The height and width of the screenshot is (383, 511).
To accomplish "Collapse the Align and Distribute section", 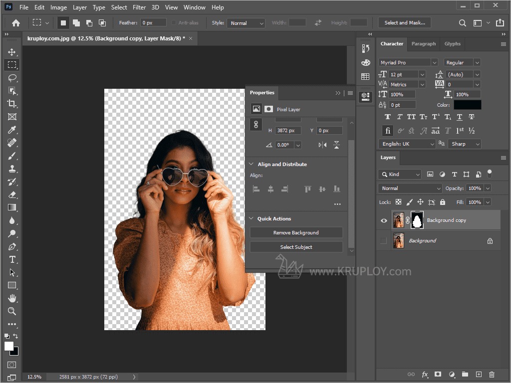I will coord(252,164).
